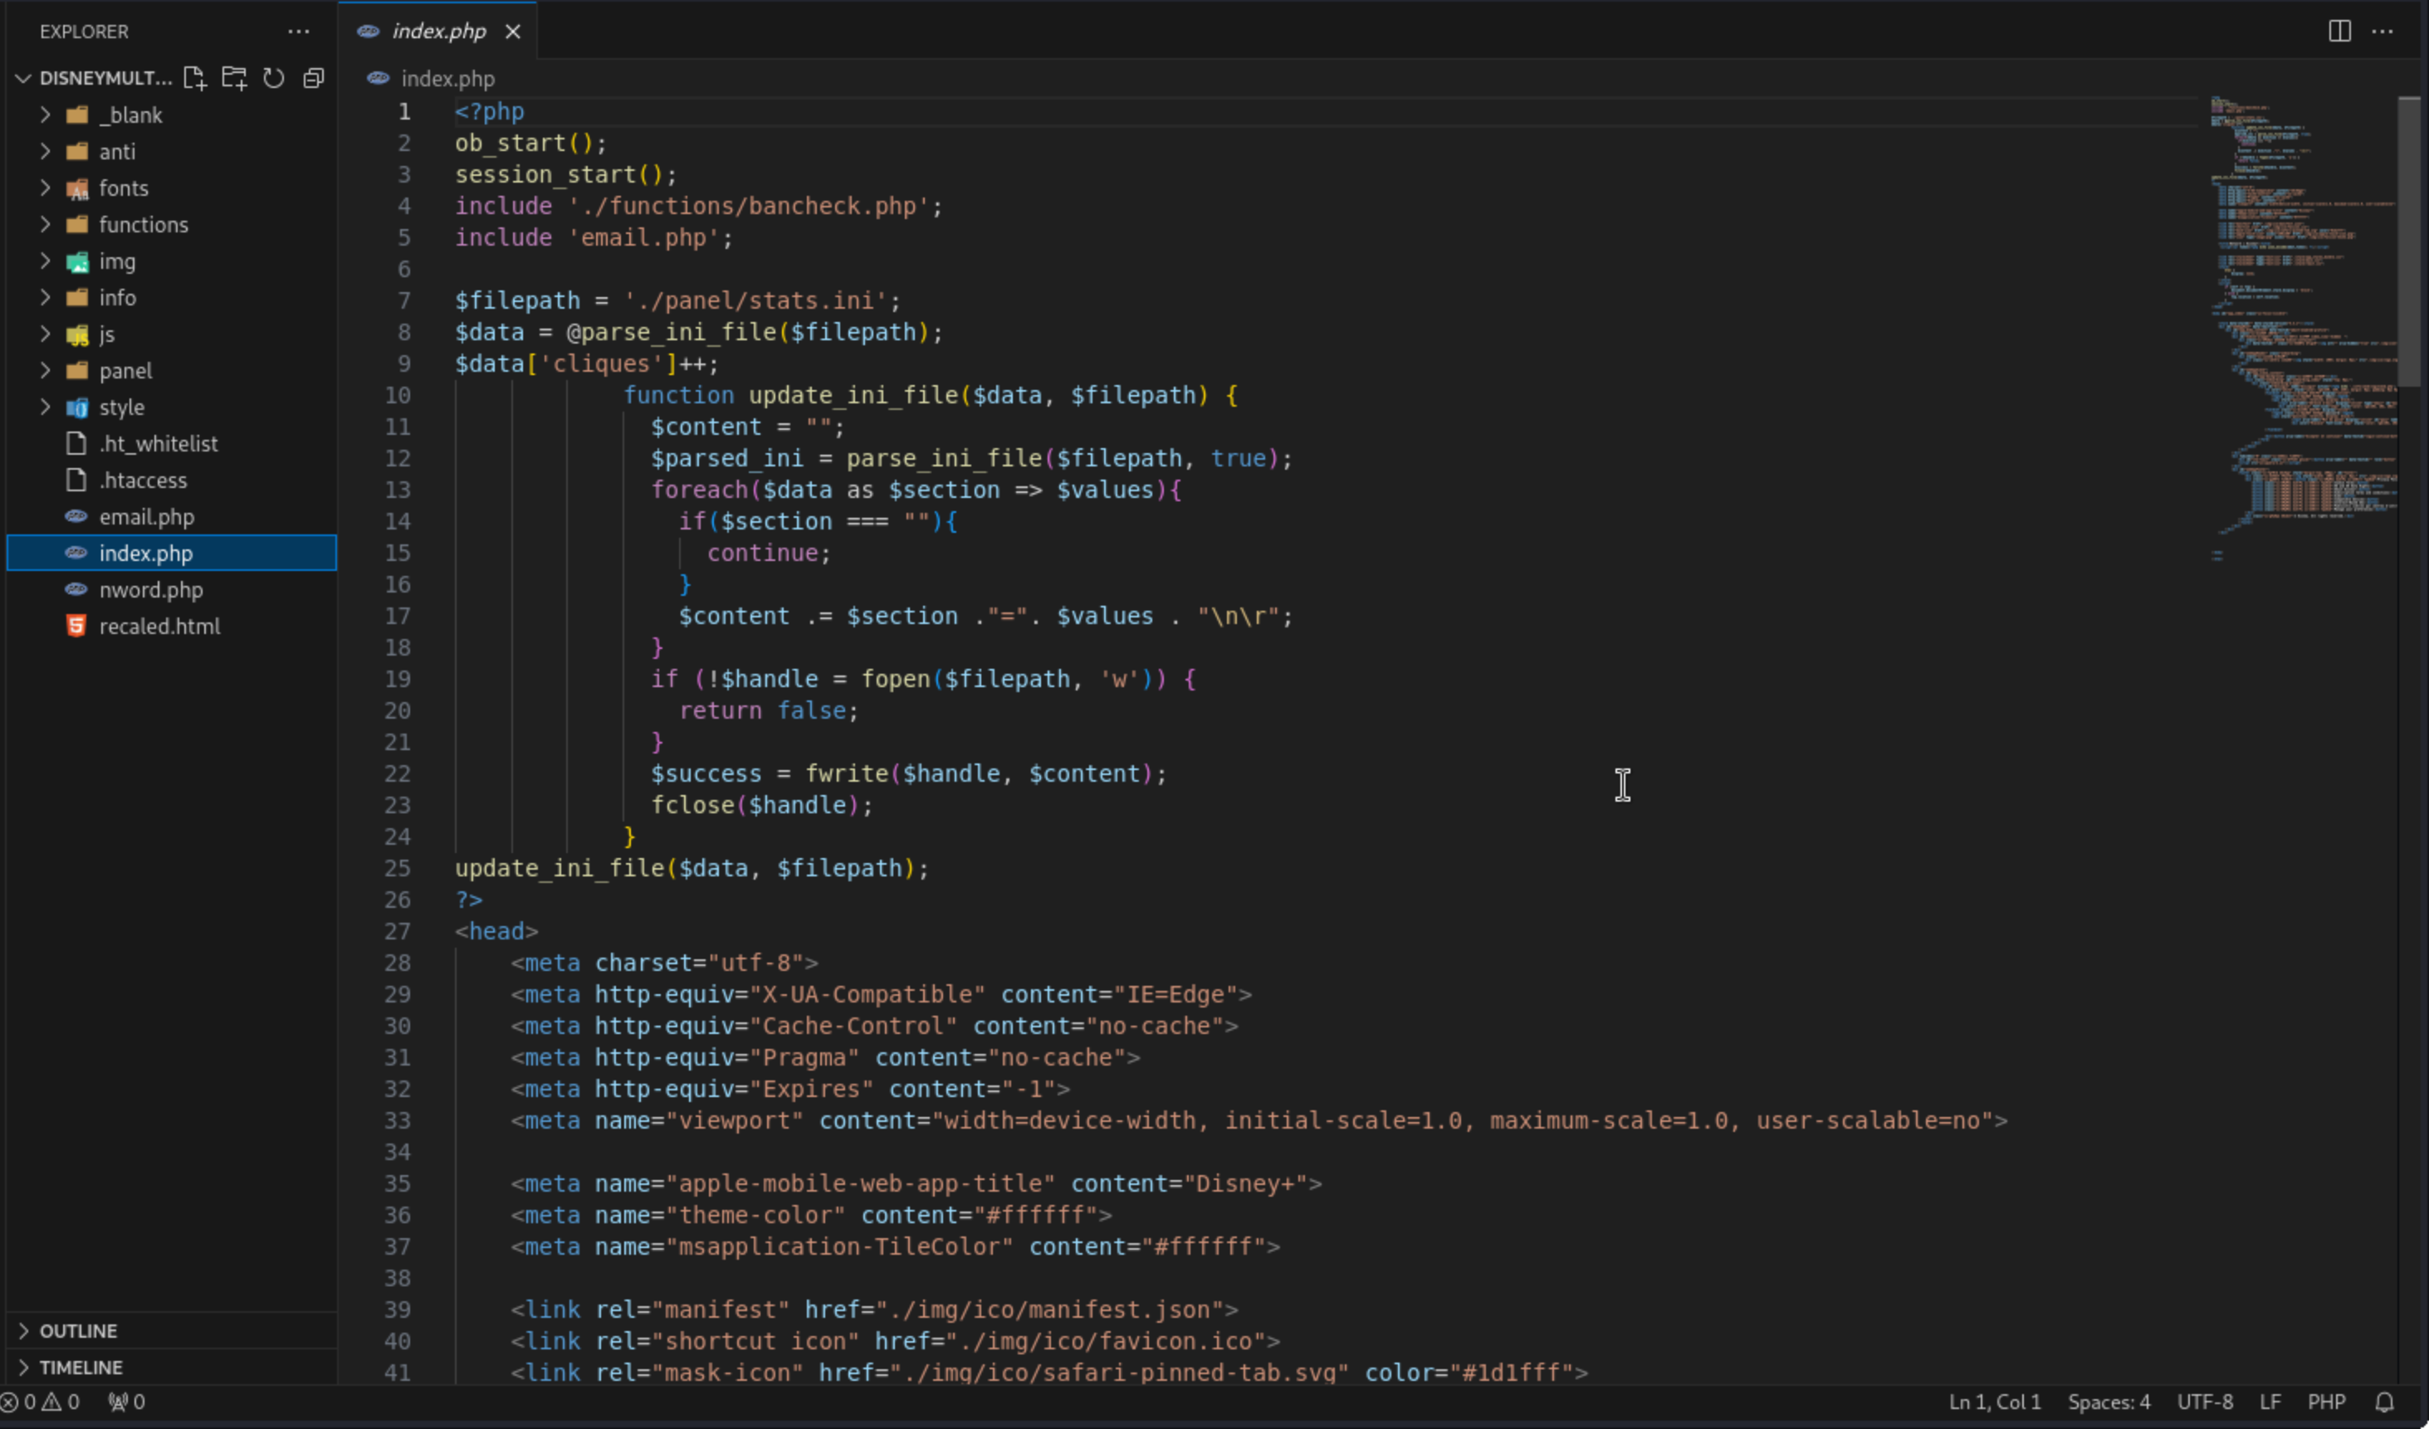This screenshot has width=2429, height=1429.
Task: Click the New Folder icon in Explorer
Action: tap(234, 78)
